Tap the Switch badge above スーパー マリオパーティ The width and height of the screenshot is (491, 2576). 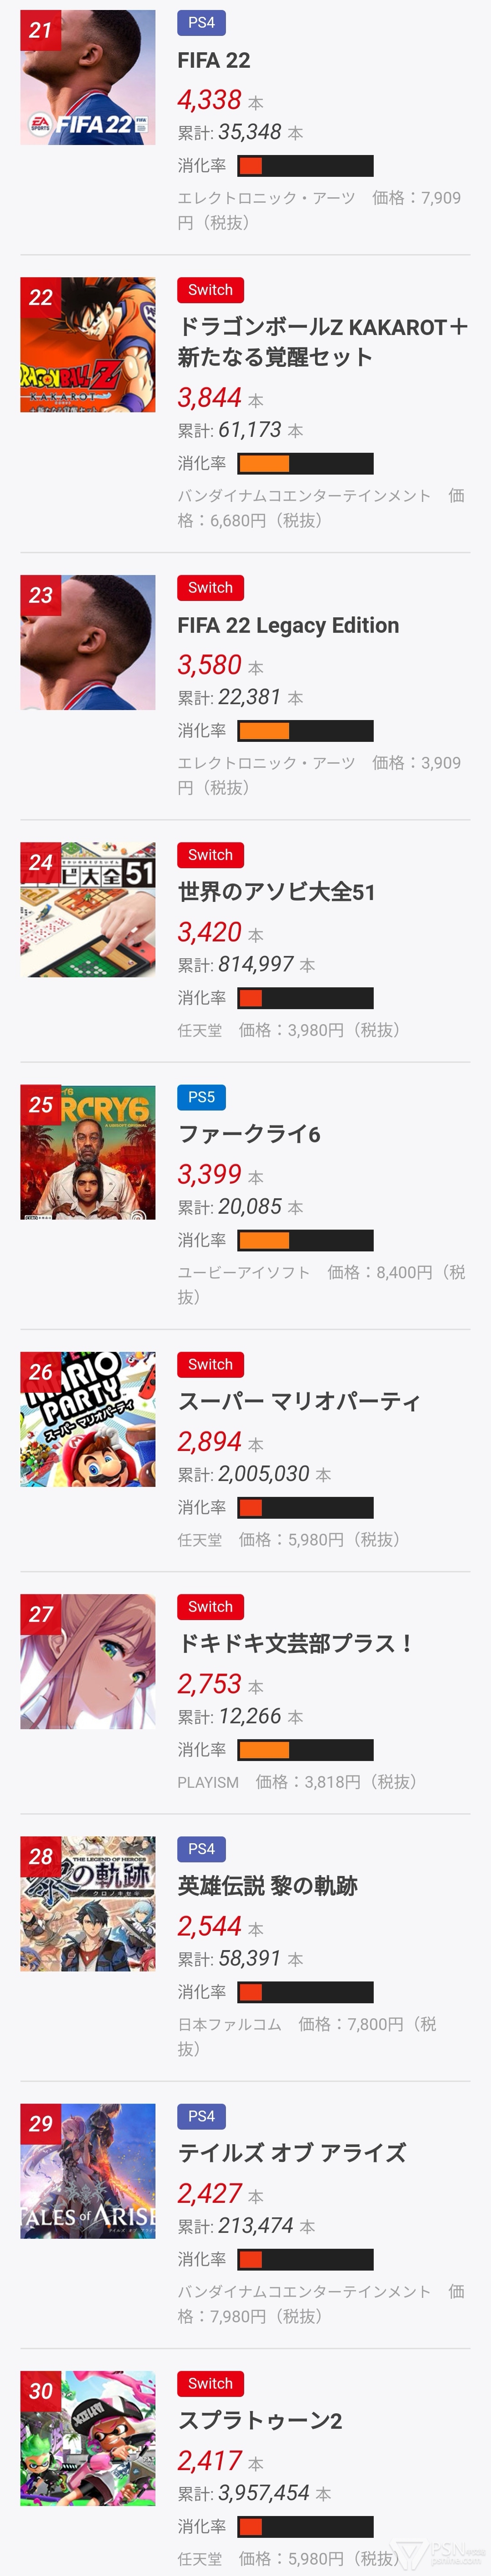coord(210,1365)
